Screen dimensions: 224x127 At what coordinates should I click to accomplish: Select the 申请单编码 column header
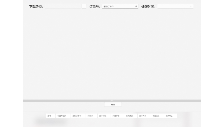62,116
